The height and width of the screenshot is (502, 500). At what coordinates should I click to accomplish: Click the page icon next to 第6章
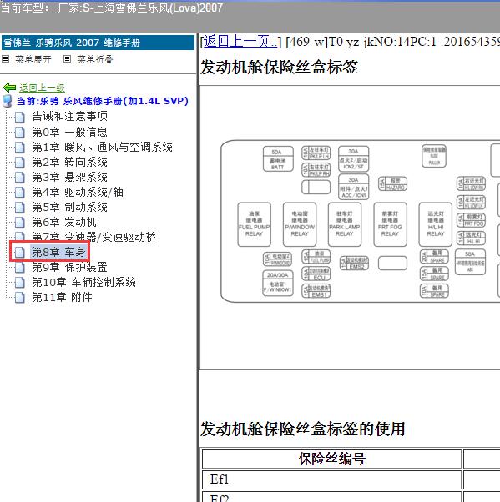pos(20,222)
